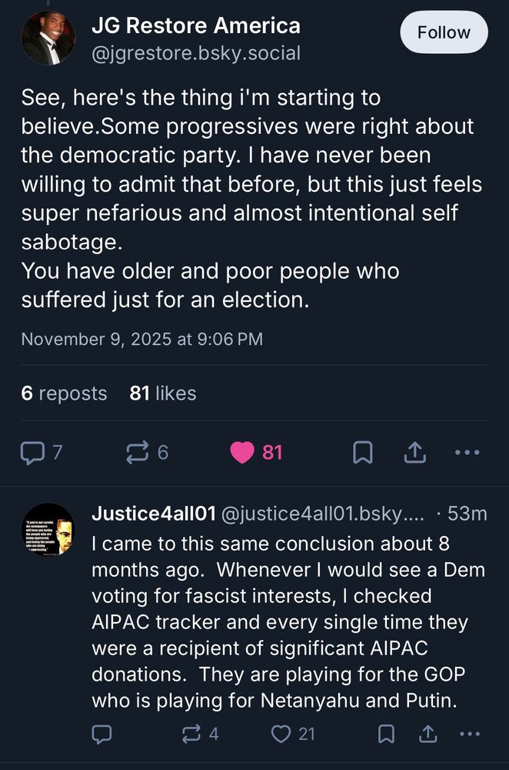Click the reply icon on Justice4all01's comment
Image resolution: width=509 pixels, height=770 pixels.
click(101, 735)
